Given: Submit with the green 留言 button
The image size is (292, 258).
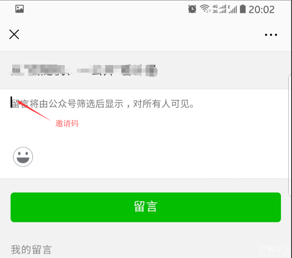Looking at the screenshot, I should click(146, 207).
